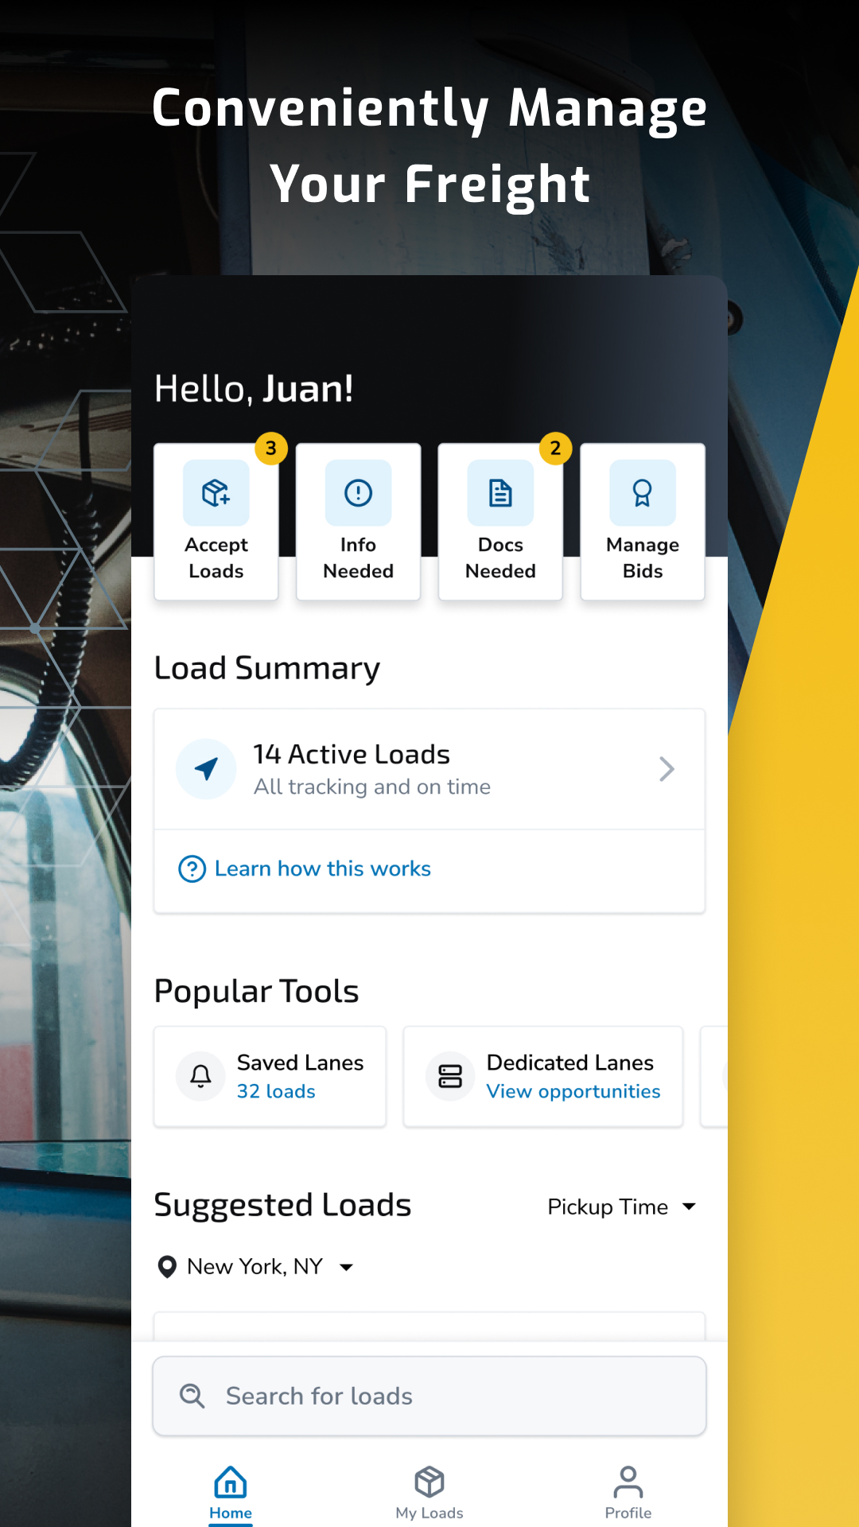Viewport: 859px width, 1527px height.
Task: Expand Active Loads with the chevron
Action: coord(667,769)
